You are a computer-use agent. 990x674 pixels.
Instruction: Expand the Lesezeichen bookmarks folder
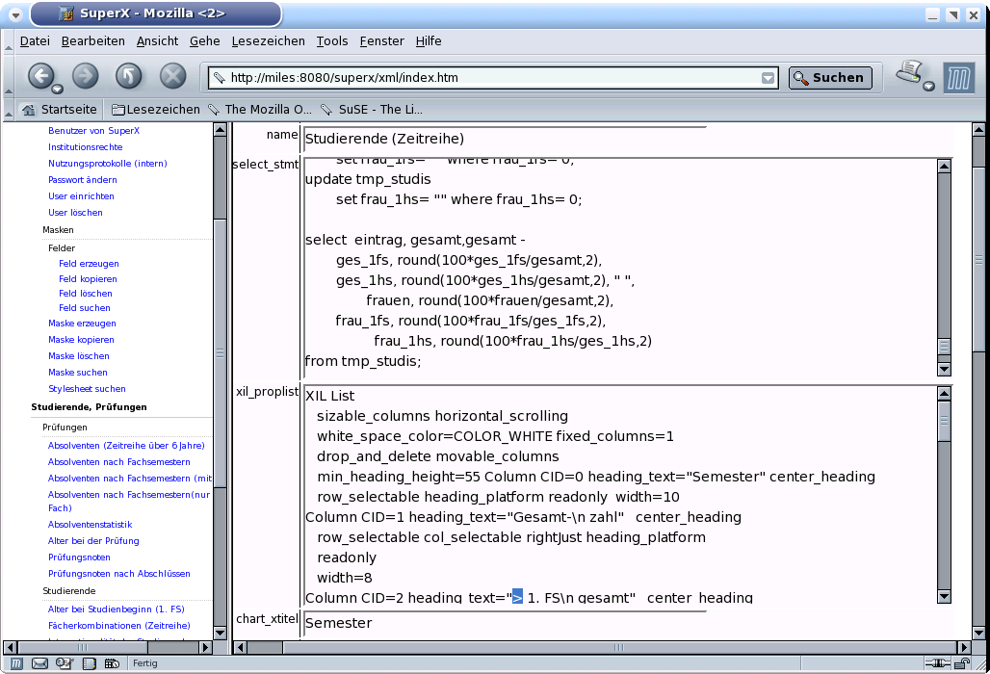point(155,110)
